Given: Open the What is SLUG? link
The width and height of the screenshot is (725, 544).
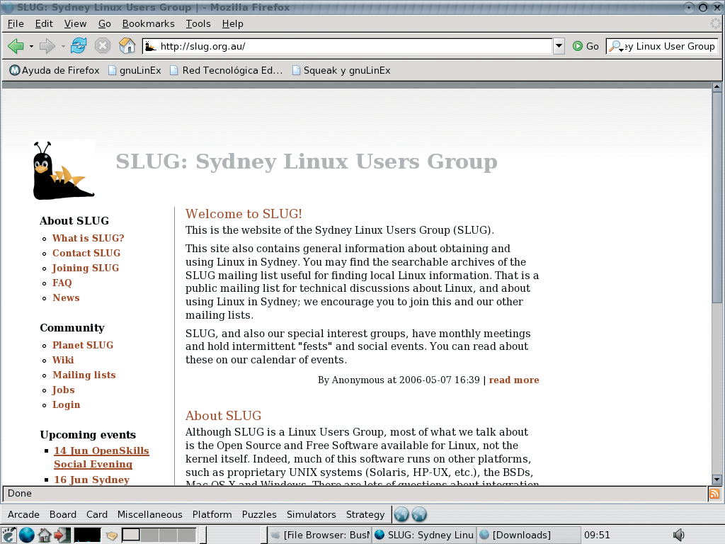Looking at the screenshot, I should (89, 238).
